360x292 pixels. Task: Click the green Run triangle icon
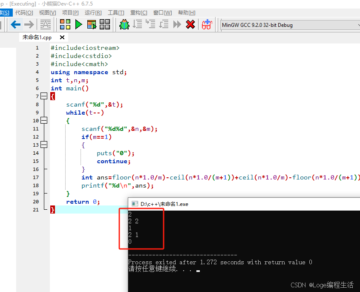tap(78, 24)
